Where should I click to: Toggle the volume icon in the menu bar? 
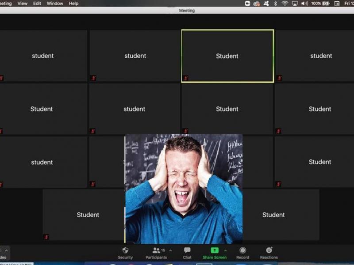[x=305, y=3]
